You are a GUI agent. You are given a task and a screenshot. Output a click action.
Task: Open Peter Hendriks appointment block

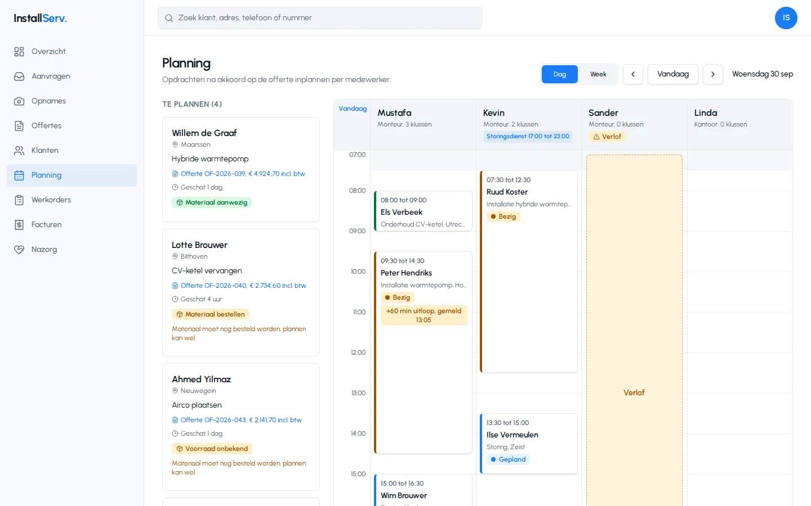423,353
